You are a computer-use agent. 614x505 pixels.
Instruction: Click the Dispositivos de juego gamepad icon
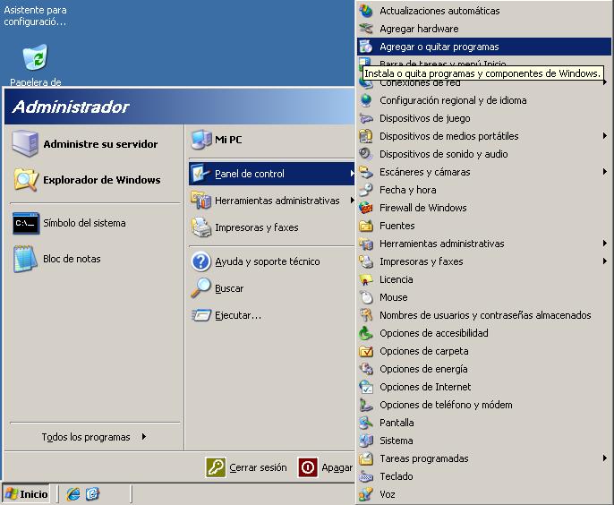366,118
